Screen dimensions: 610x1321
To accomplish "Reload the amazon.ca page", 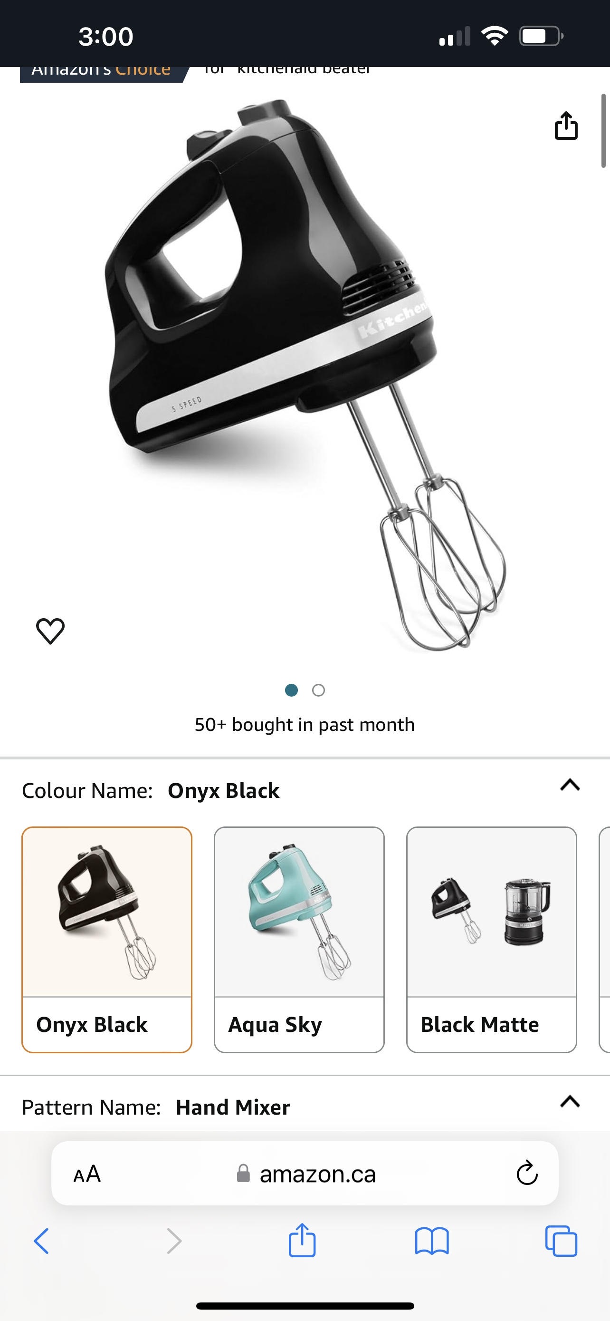I will [526, 1173].
